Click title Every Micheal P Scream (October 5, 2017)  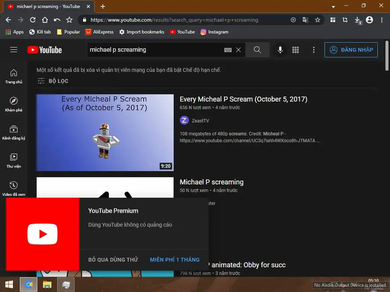click(243, 99)
